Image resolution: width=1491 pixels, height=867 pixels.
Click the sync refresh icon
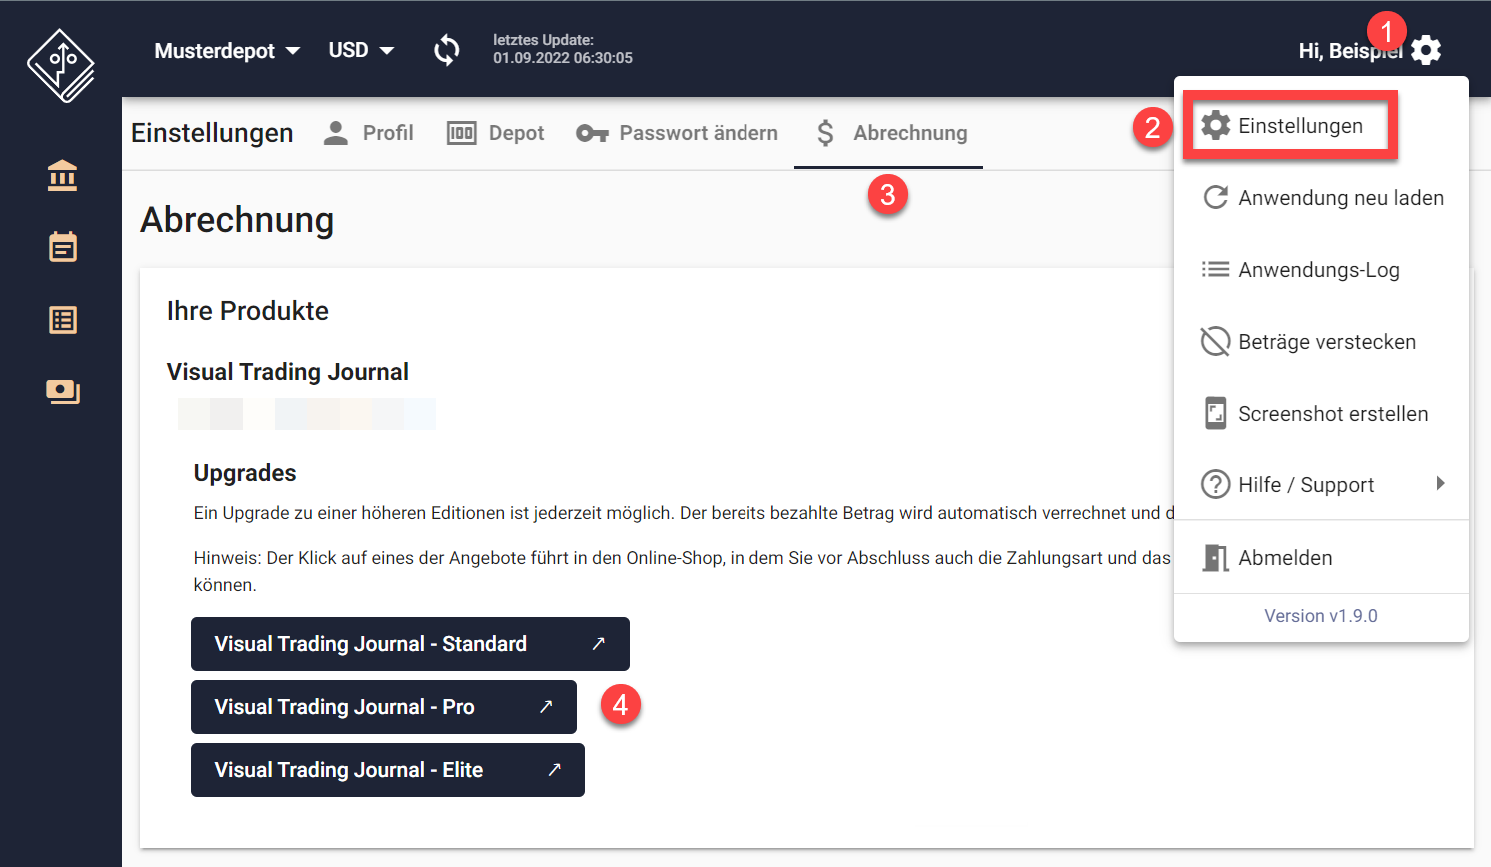click(x=447, y=50)
